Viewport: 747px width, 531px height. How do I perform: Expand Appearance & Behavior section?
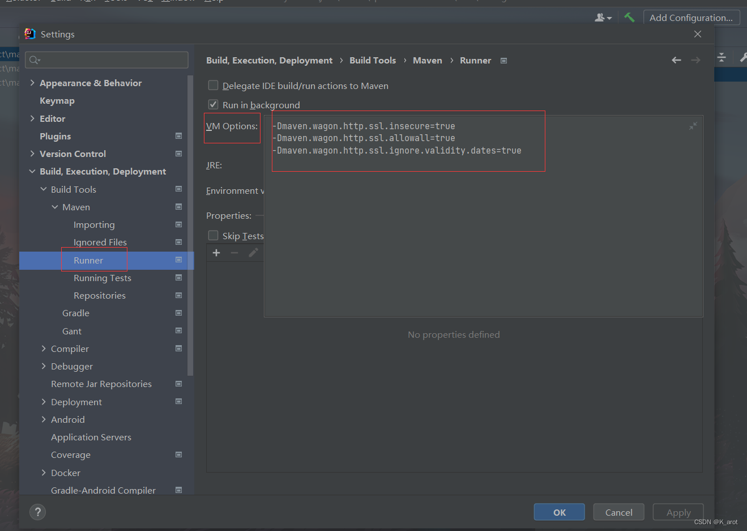pyautogui.click(x=32, y=83)
